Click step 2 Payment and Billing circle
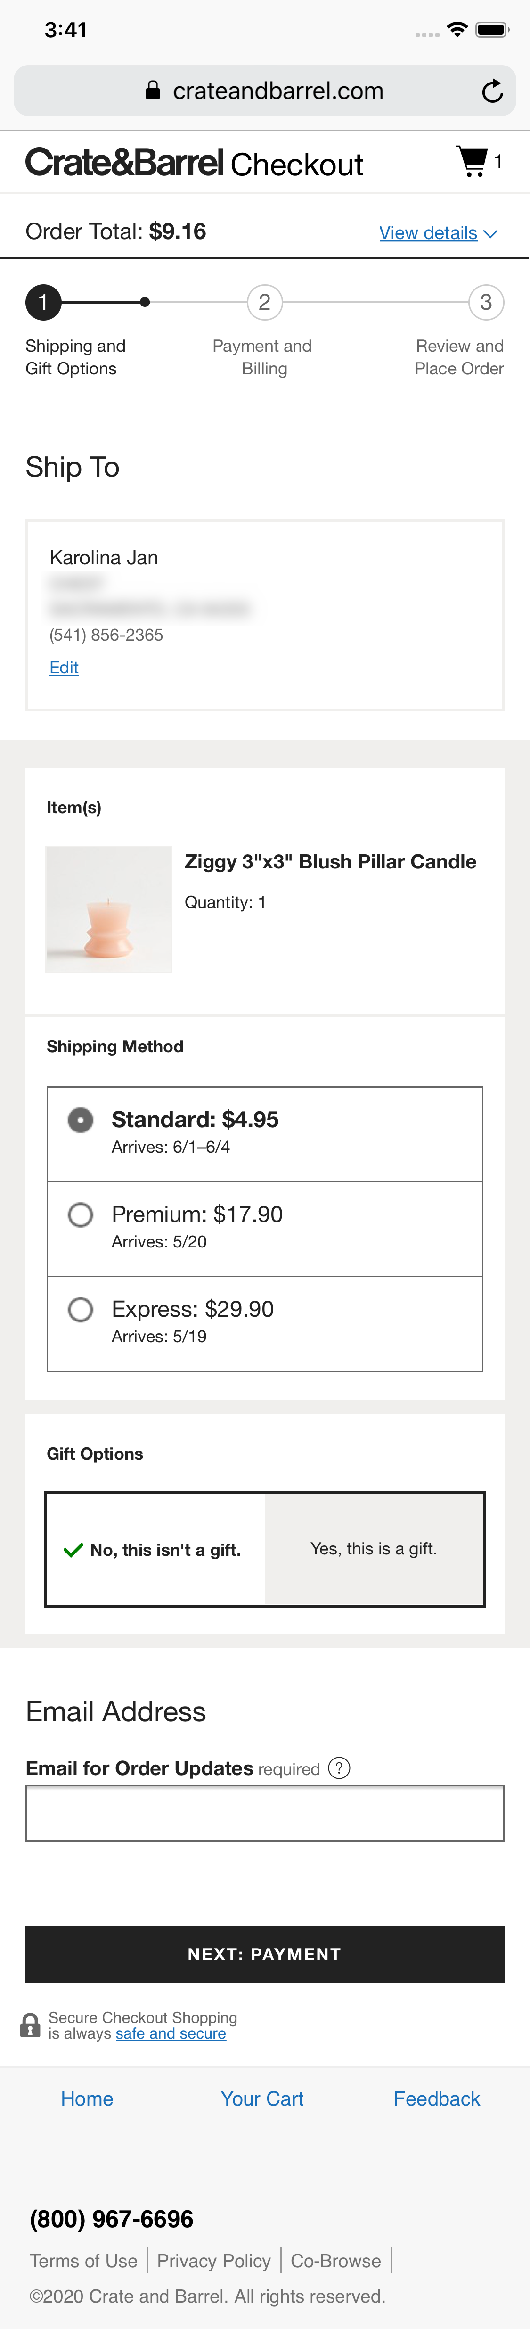Screen dimensions: 530x2329 [264, 303]
